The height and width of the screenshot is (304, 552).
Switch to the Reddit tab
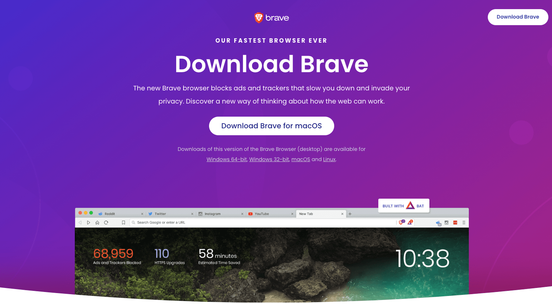click(120, 214)
